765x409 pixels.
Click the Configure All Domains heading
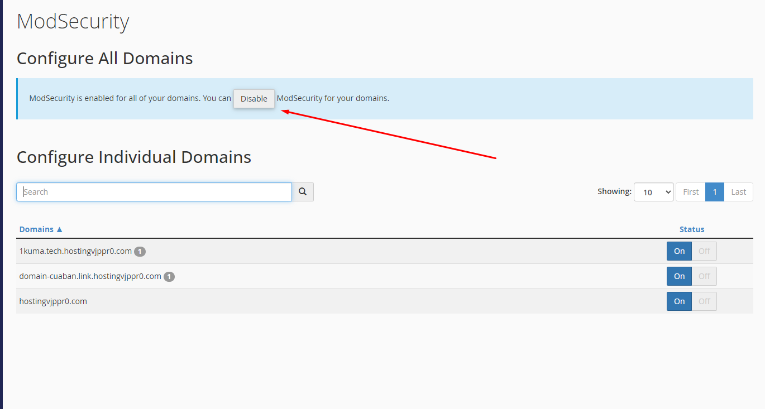click(x=105, y=59)
